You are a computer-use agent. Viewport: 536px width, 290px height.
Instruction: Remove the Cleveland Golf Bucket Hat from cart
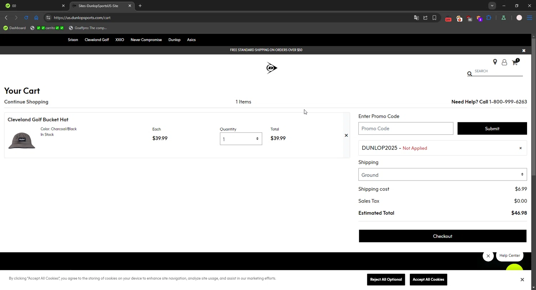(x=346, y=135)
